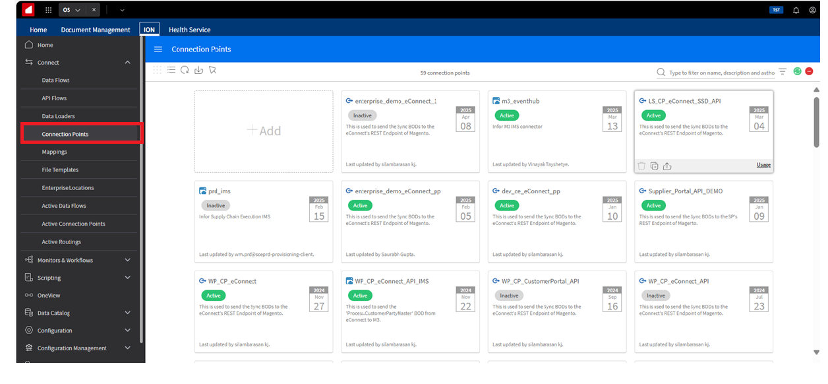Enable selection mode with the cursor icon
This screenshot has width=828, height=384.
click(212, 71)
